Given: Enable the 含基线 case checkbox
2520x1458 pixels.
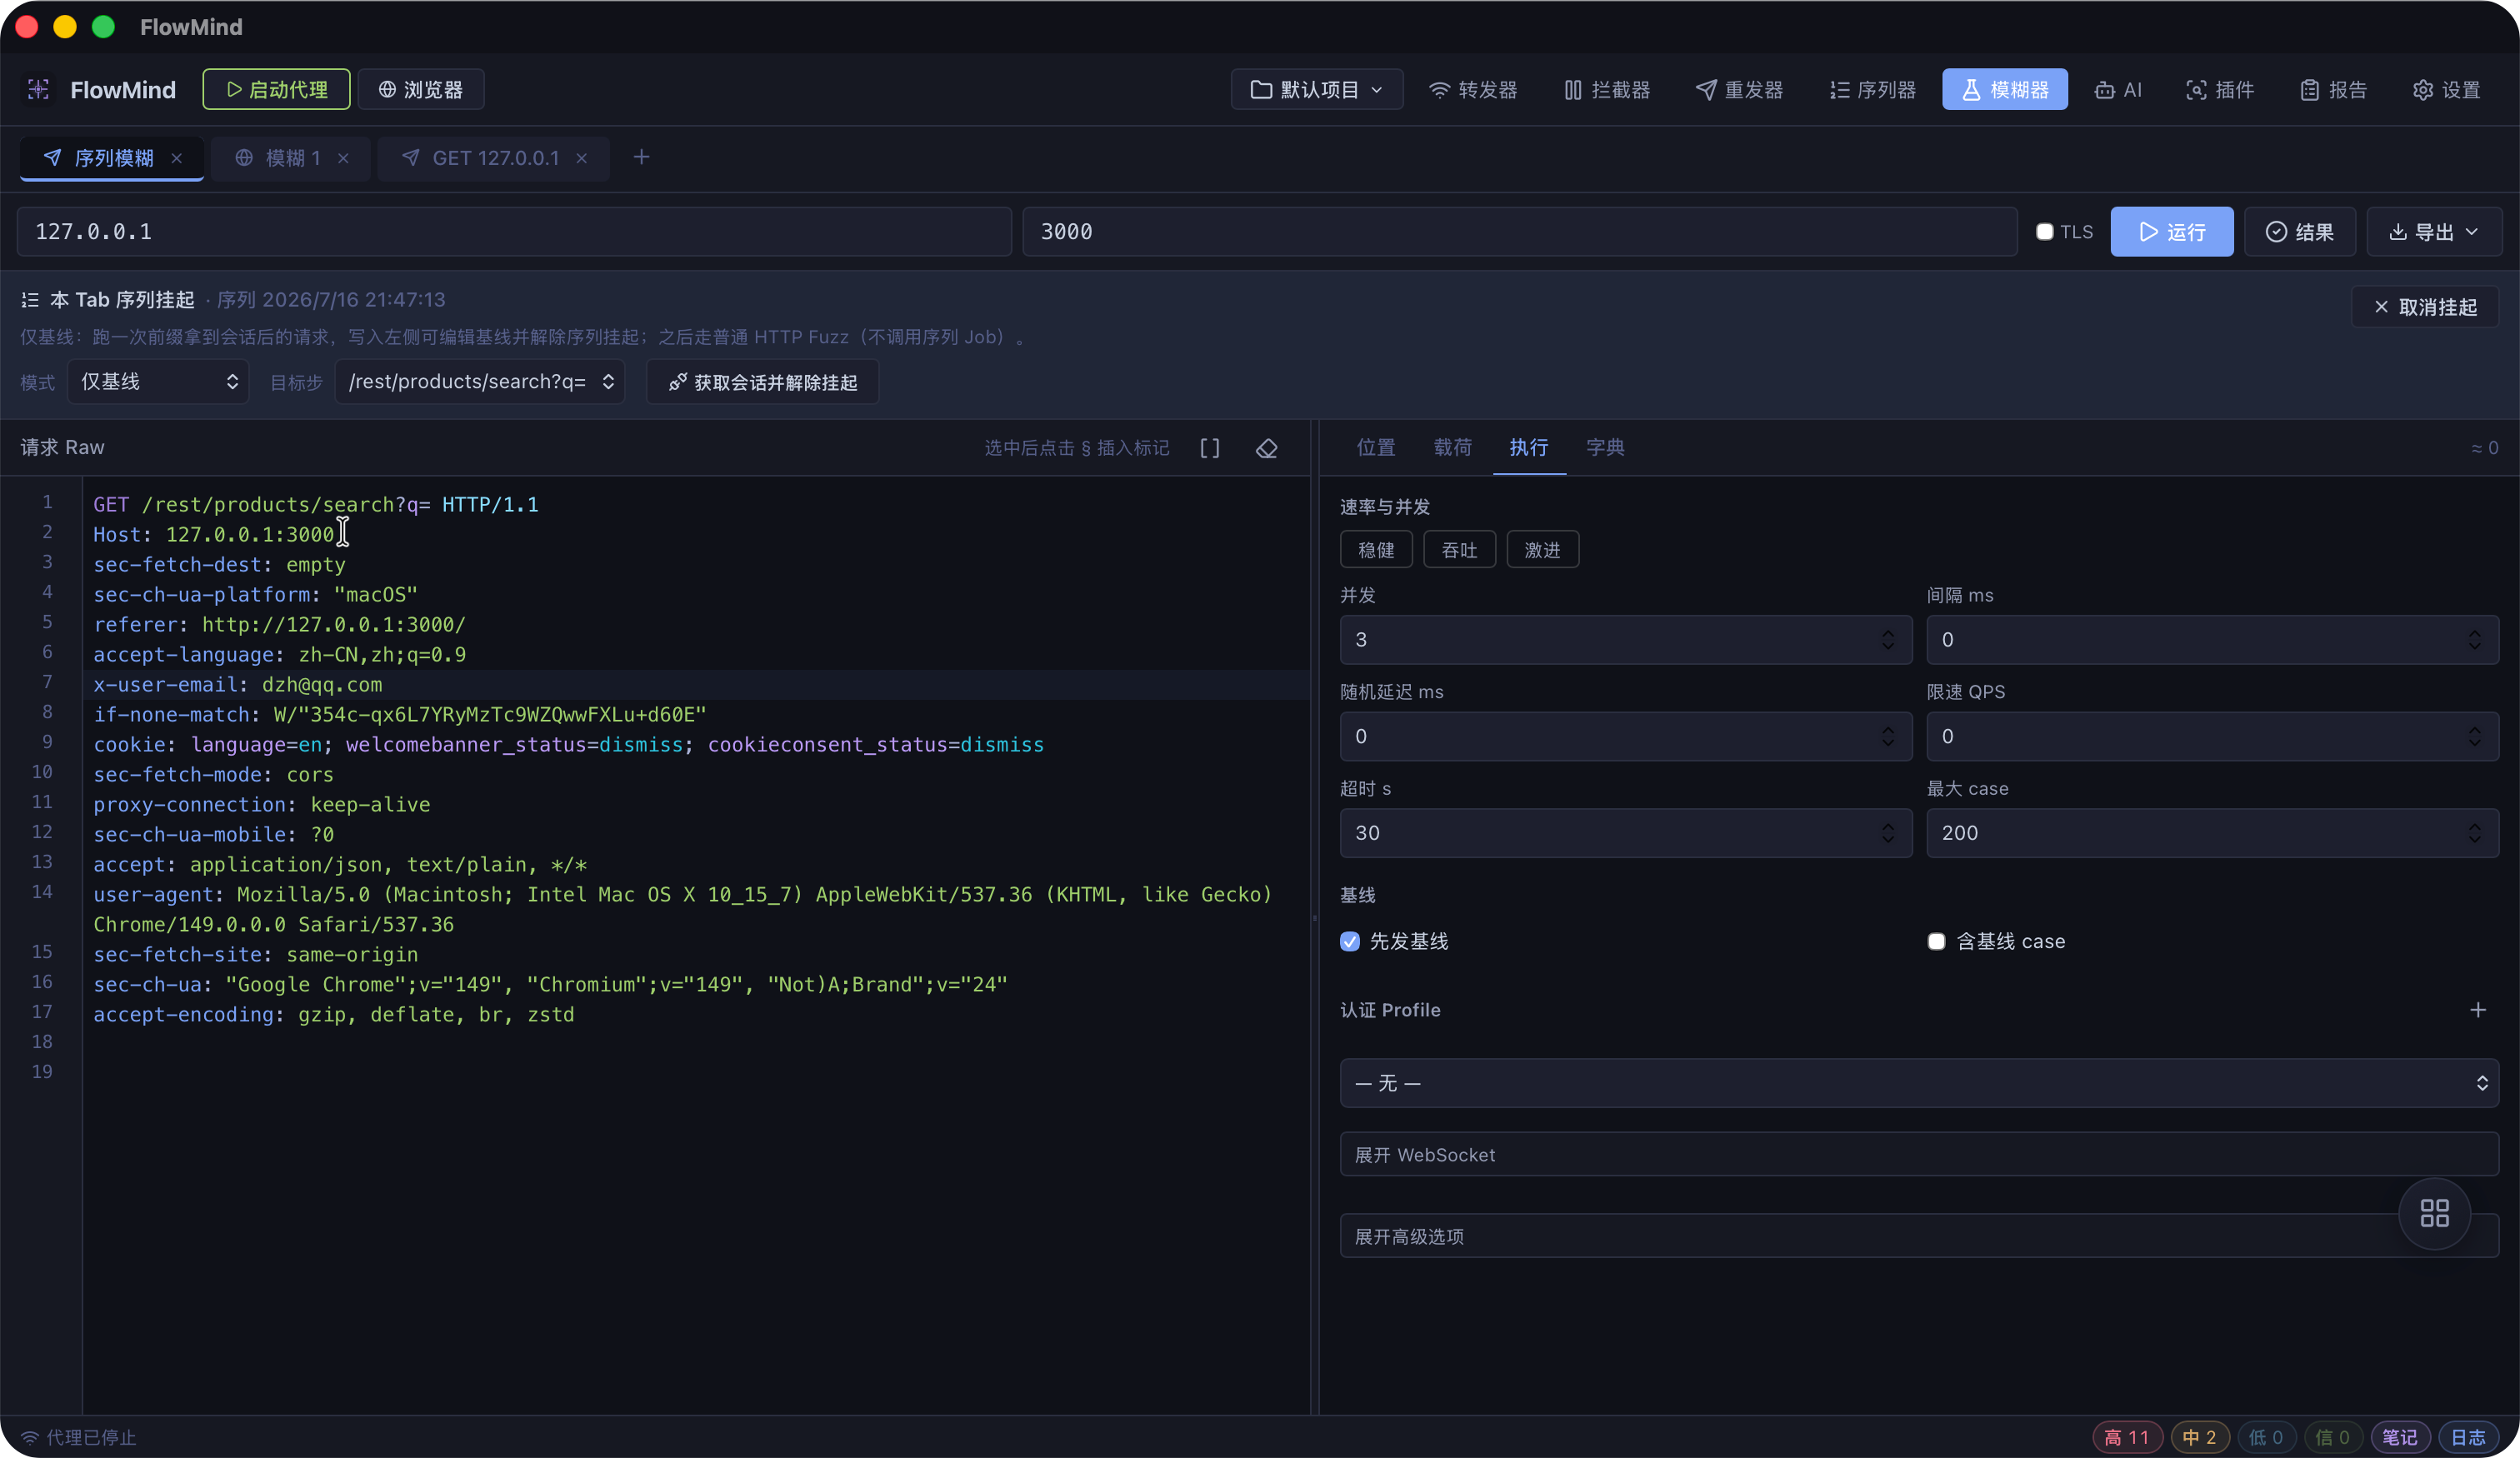Looking at the screenshot, I should 1936,941.
